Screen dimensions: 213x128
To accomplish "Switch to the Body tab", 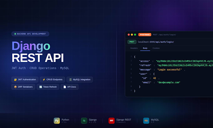I will pyautogui.click(x=145, y=48).
